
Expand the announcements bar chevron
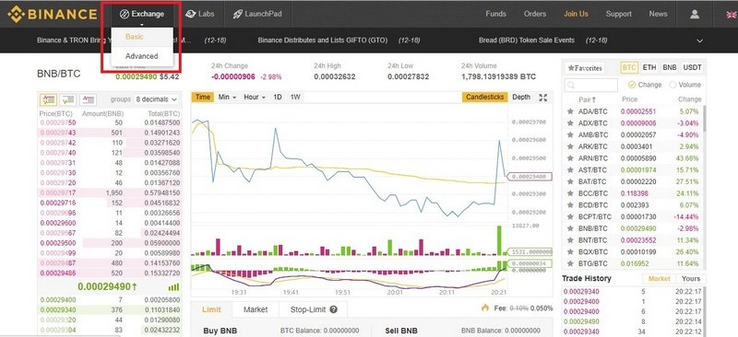pos(699,41)
